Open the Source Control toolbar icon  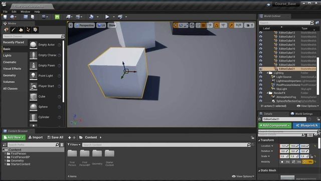tap(12, 17)
